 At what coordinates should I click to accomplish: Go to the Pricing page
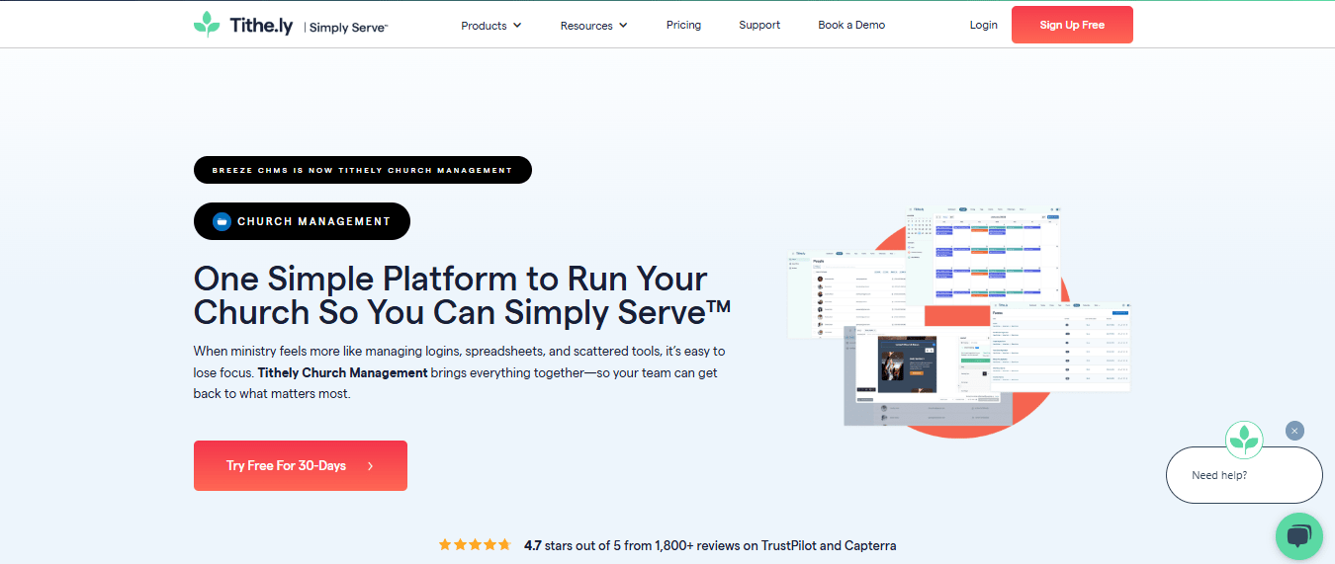683,25
